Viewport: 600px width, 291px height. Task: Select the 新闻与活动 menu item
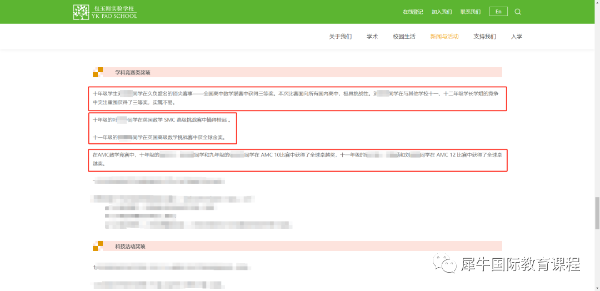pyautogui.click(x=444, y=37)
